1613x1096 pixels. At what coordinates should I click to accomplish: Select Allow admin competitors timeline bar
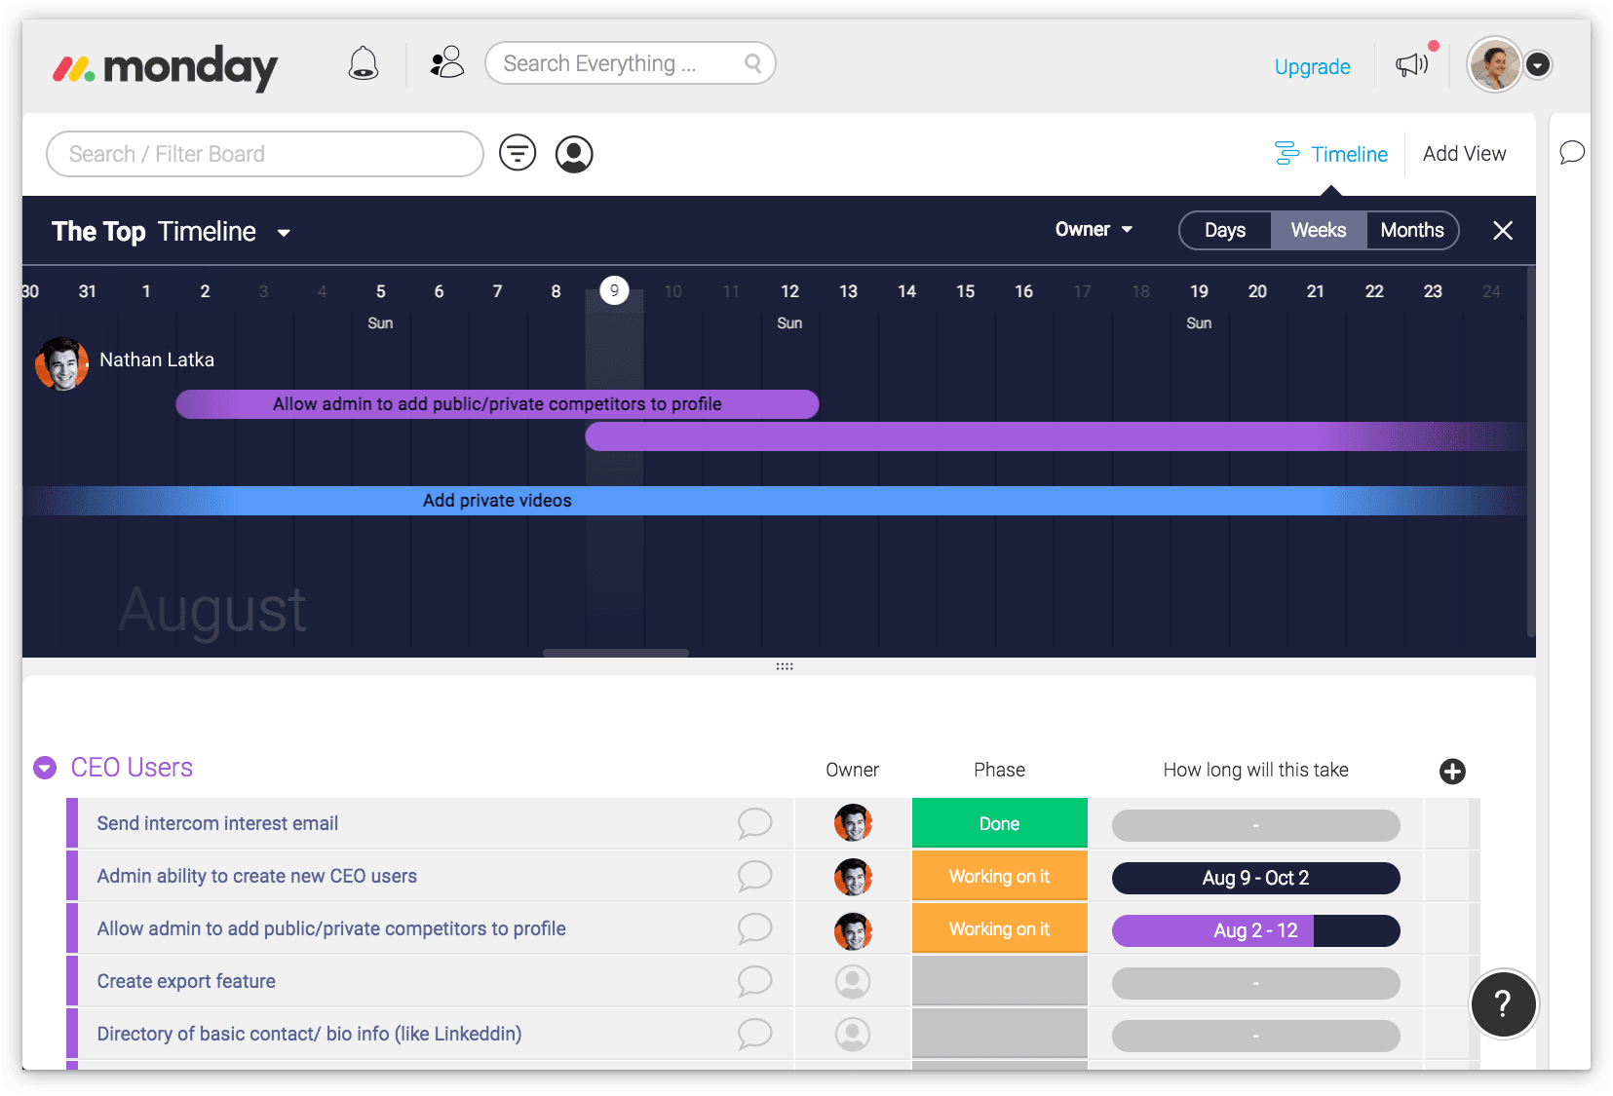497,404
